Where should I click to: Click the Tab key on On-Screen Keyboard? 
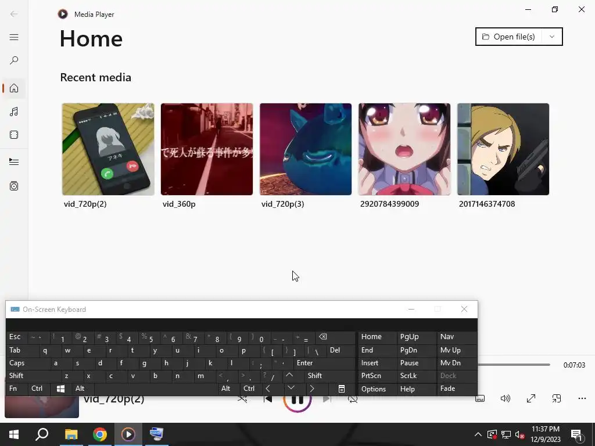(x=23, y=350)
